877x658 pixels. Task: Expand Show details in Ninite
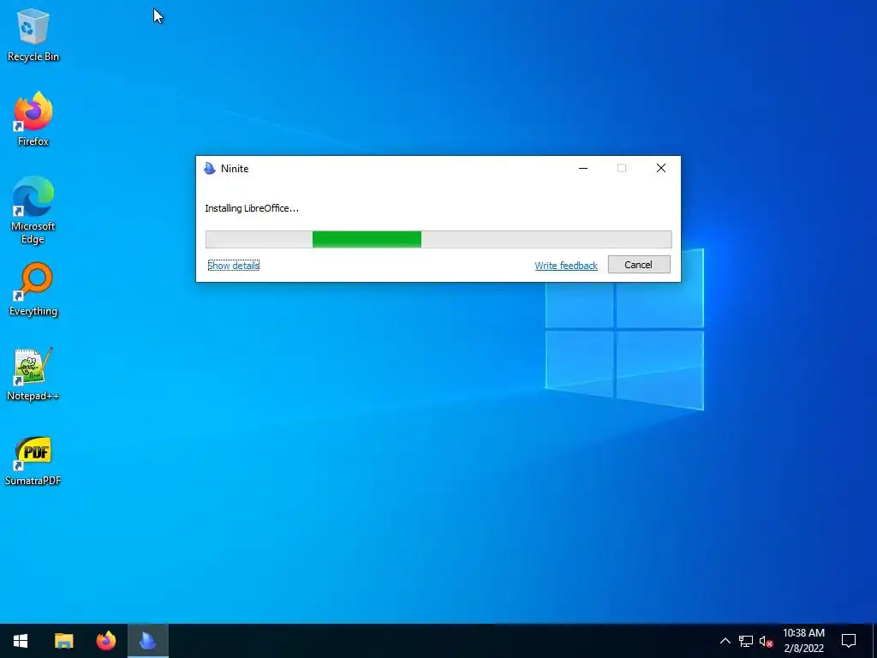point(233,266)
